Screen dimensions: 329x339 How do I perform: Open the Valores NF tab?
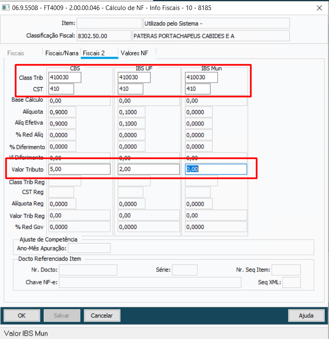(134, 53)
